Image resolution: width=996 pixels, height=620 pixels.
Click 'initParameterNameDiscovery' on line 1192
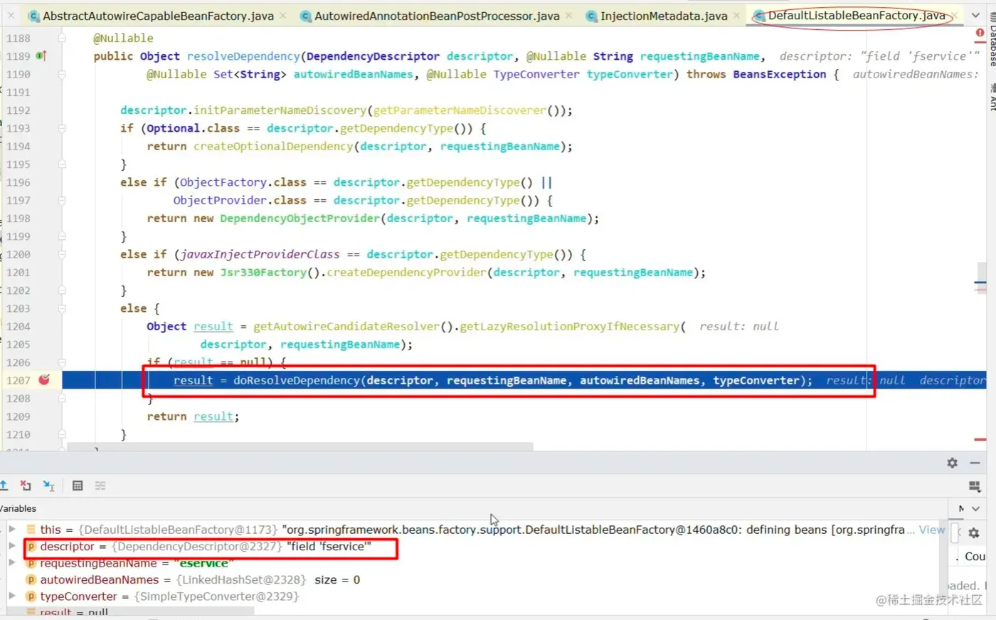tap(280, 110)
